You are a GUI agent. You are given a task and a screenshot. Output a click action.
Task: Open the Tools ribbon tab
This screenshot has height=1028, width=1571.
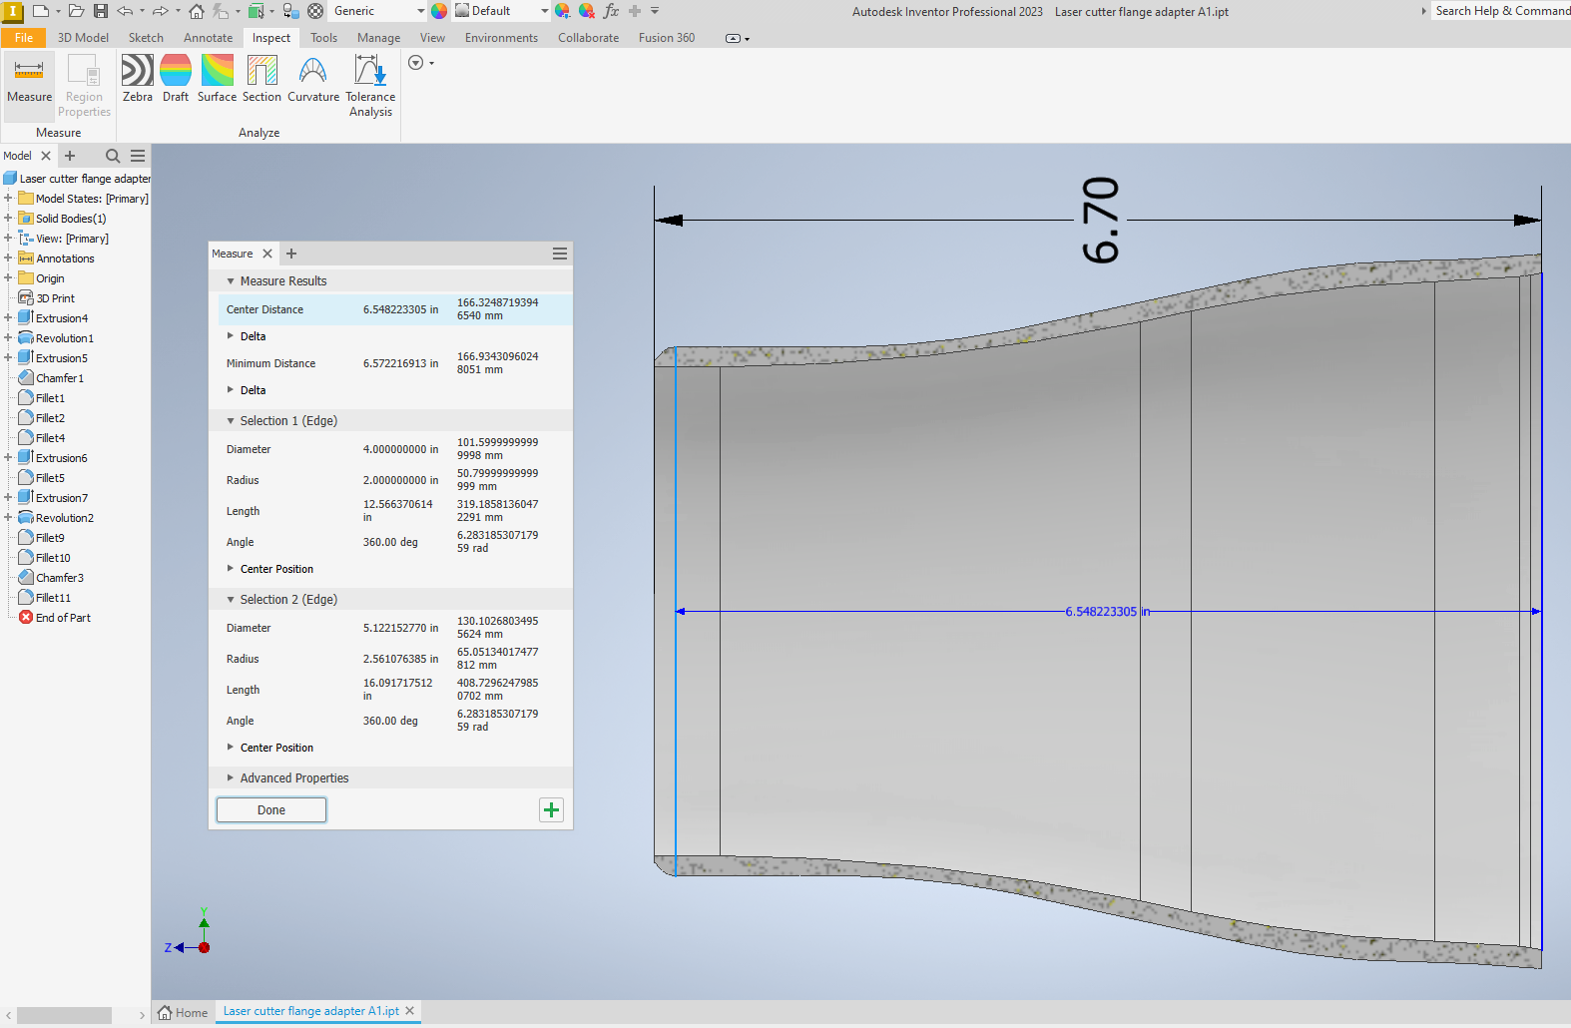click(x=323, y=38)
